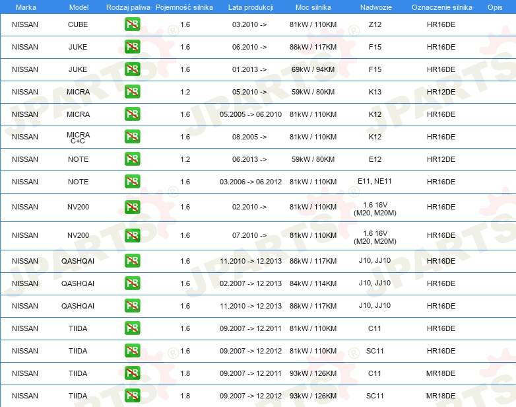Select the Z12 body cell
This screenshot has width=516, height=407.
(x=375, y=24)
